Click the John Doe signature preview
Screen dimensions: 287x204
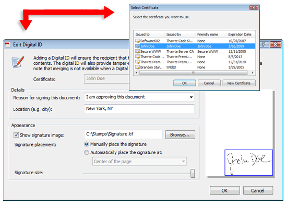pyautogui.click(x=249, y=163)
